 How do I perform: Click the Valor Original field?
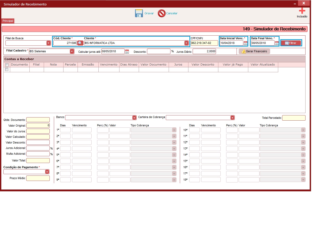pos(38,126)
